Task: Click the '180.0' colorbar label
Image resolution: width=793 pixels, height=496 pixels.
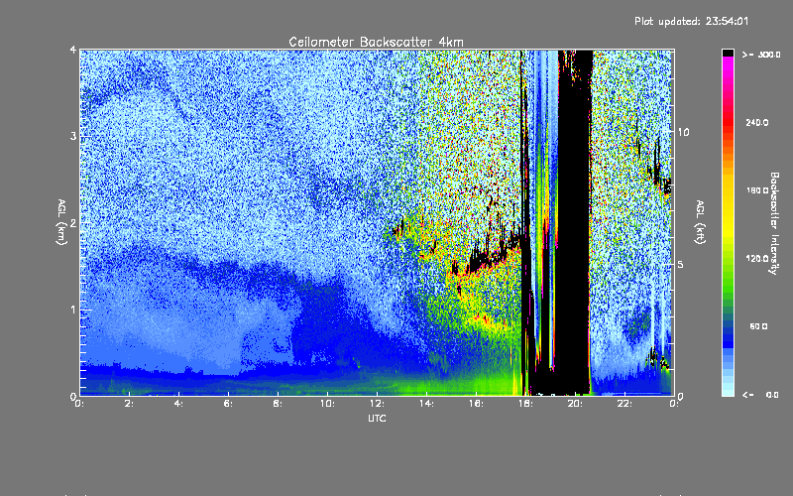Action: pyautogui.click(x=757, y=190)
